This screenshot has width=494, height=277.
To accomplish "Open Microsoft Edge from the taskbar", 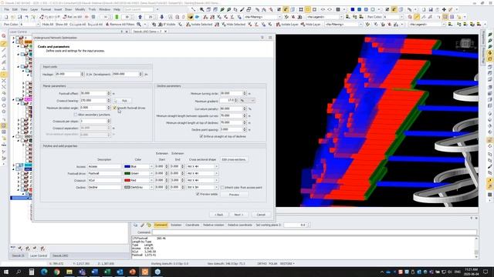I will (x=44, y=272).
